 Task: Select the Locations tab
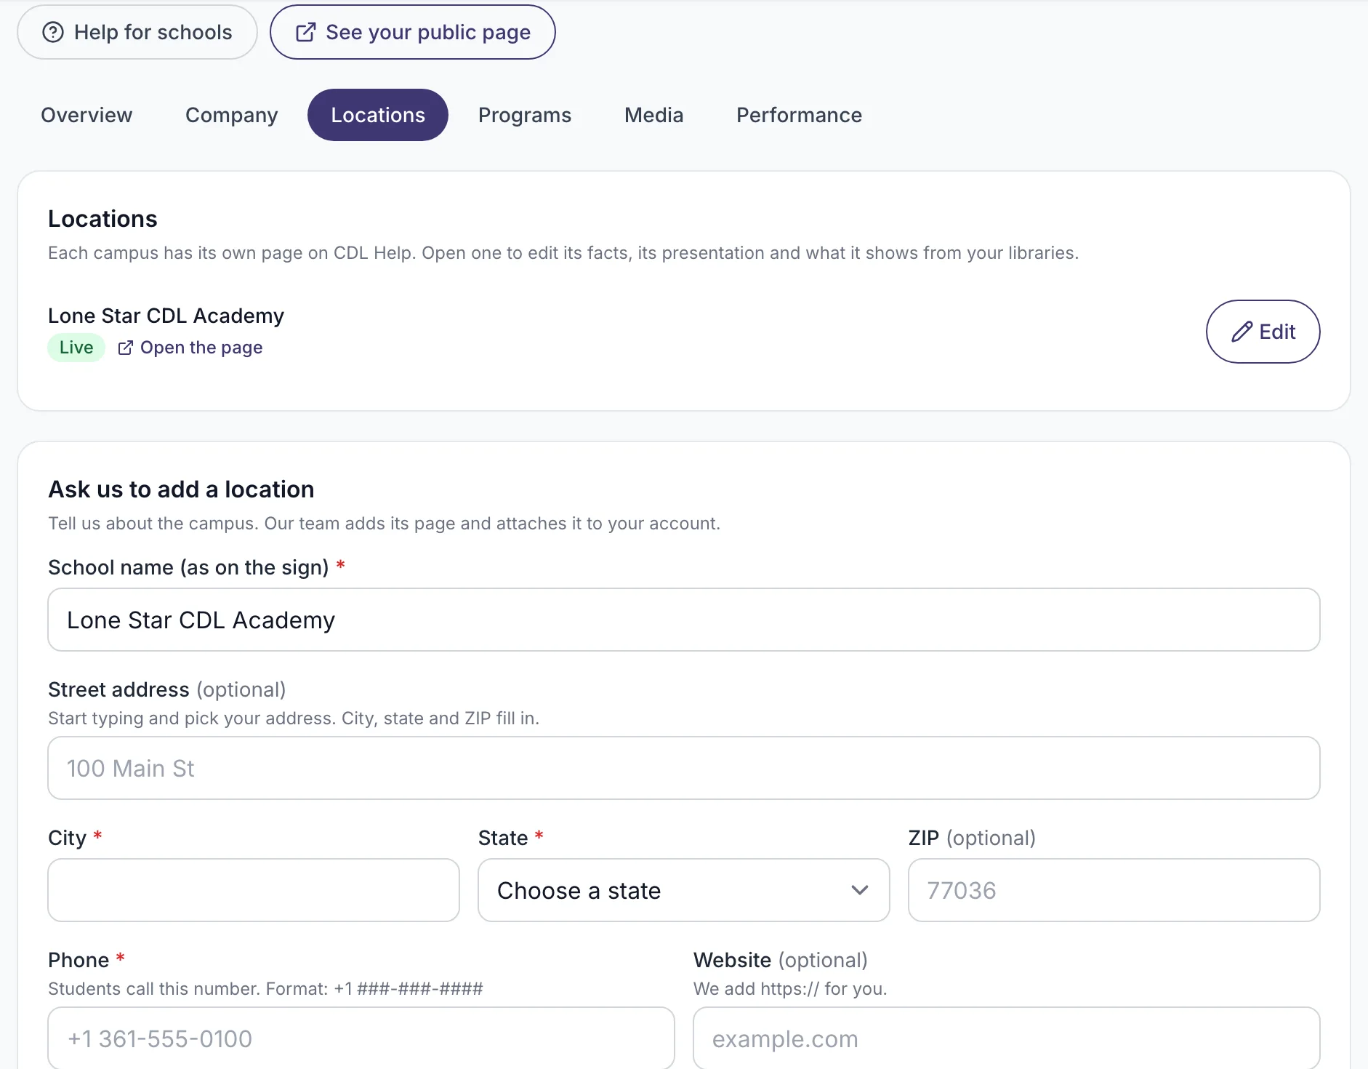click(x=378, y=115)
